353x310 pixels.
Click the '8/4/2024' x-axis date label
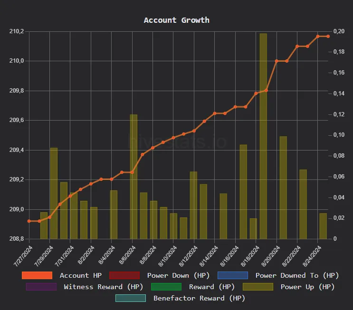coord(107,255)
